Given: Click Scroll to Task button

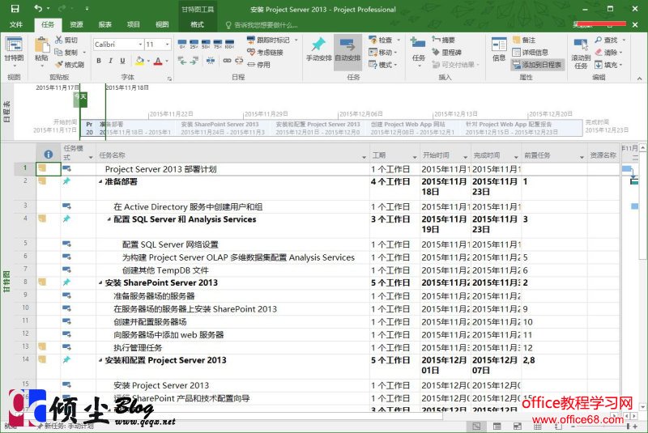Looking at the screenshot, I should click(x=581, y=53).
